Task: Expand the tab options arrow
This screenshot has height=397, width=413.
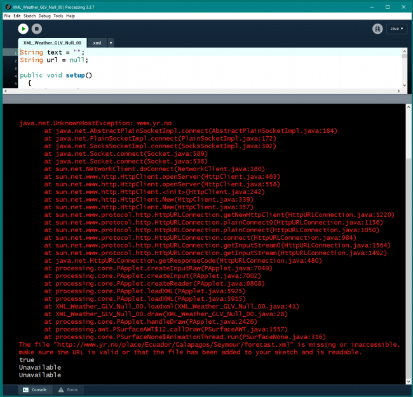Action: click(111, 43)
